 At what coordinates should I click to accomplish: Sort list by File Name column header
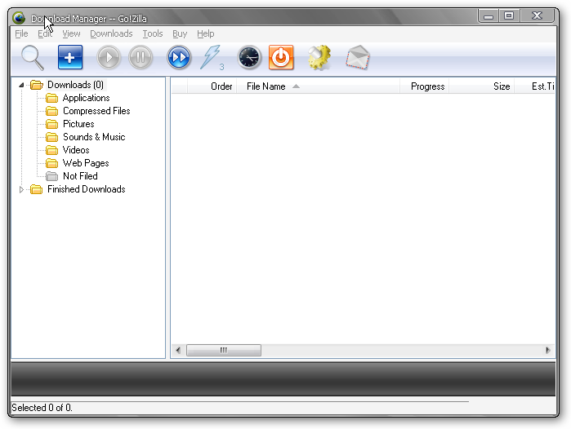[x=265, y=86]
